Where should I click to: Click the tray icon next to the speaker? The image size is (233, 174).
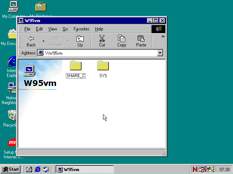click(x=208, y=169)
